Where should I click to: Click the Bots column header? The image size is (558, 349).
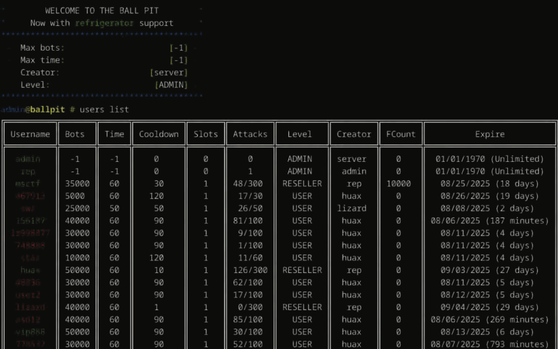75,134
